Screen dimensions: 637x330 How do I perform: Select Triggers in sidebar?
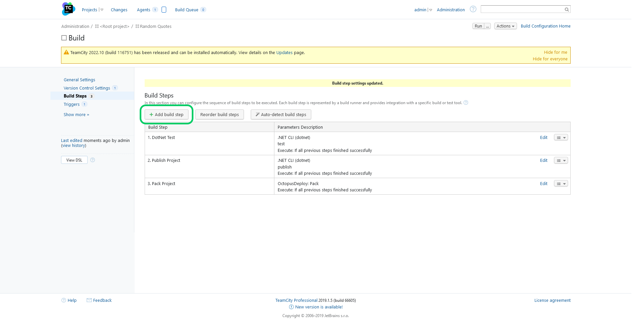[72, 104]
